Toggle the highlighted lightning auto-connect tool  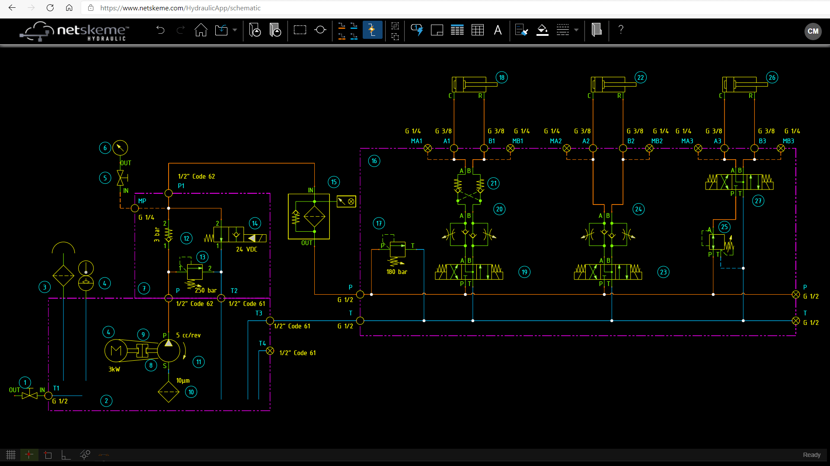[x=372, y=30]
